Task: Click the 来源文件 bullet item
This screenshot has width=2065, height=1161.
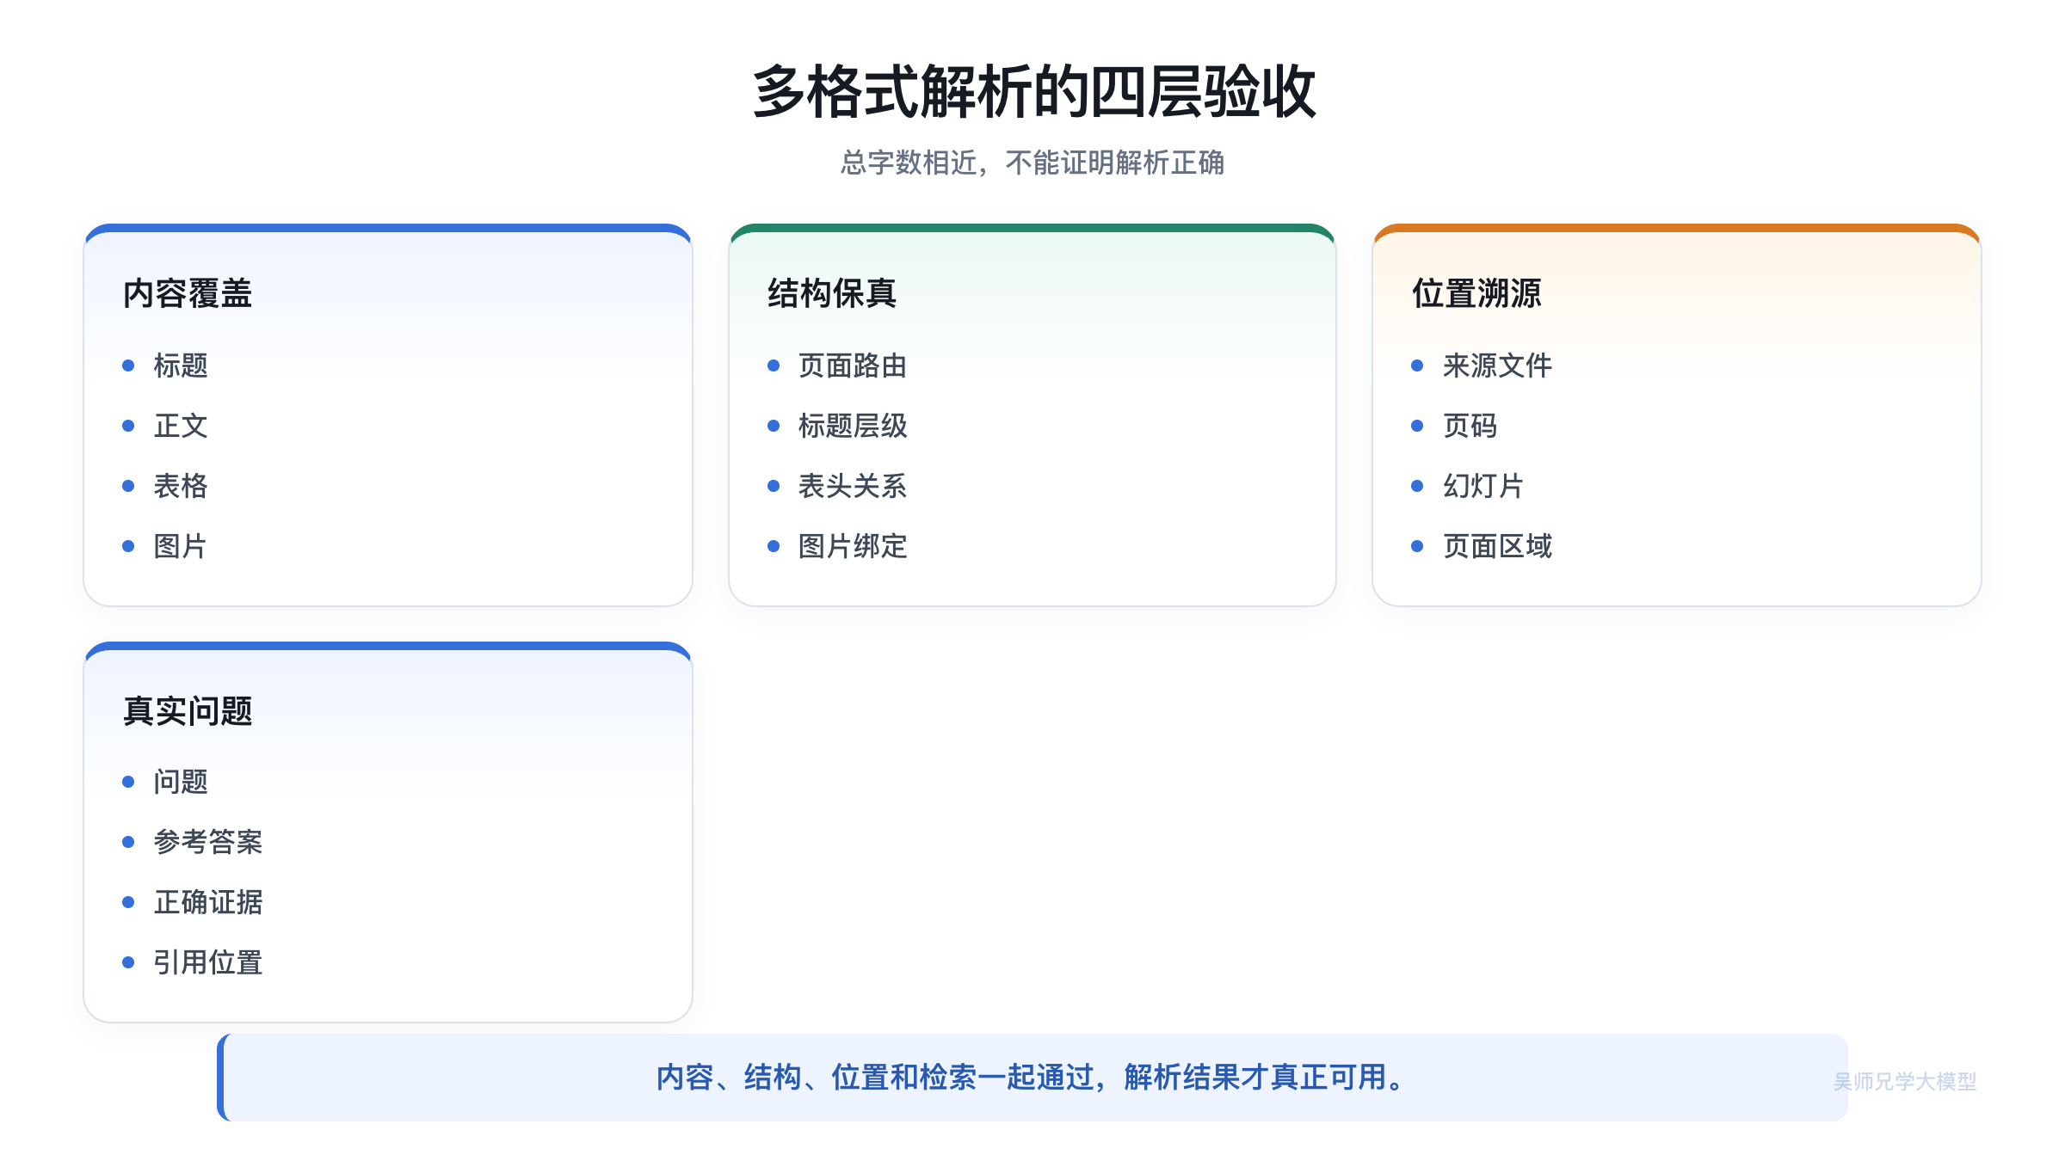Action: [x=1497, y=365]
